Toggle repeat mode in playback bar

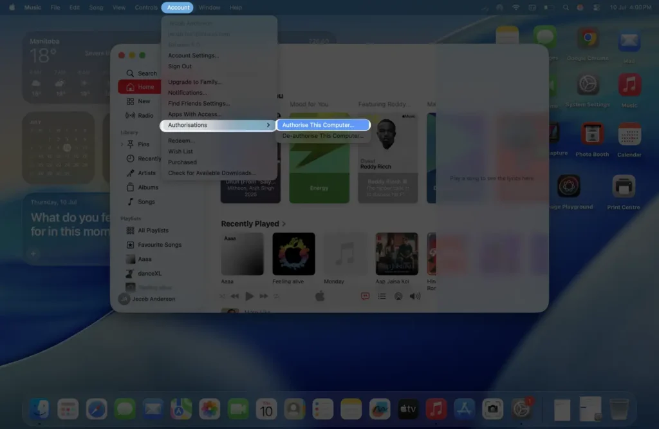277,296
